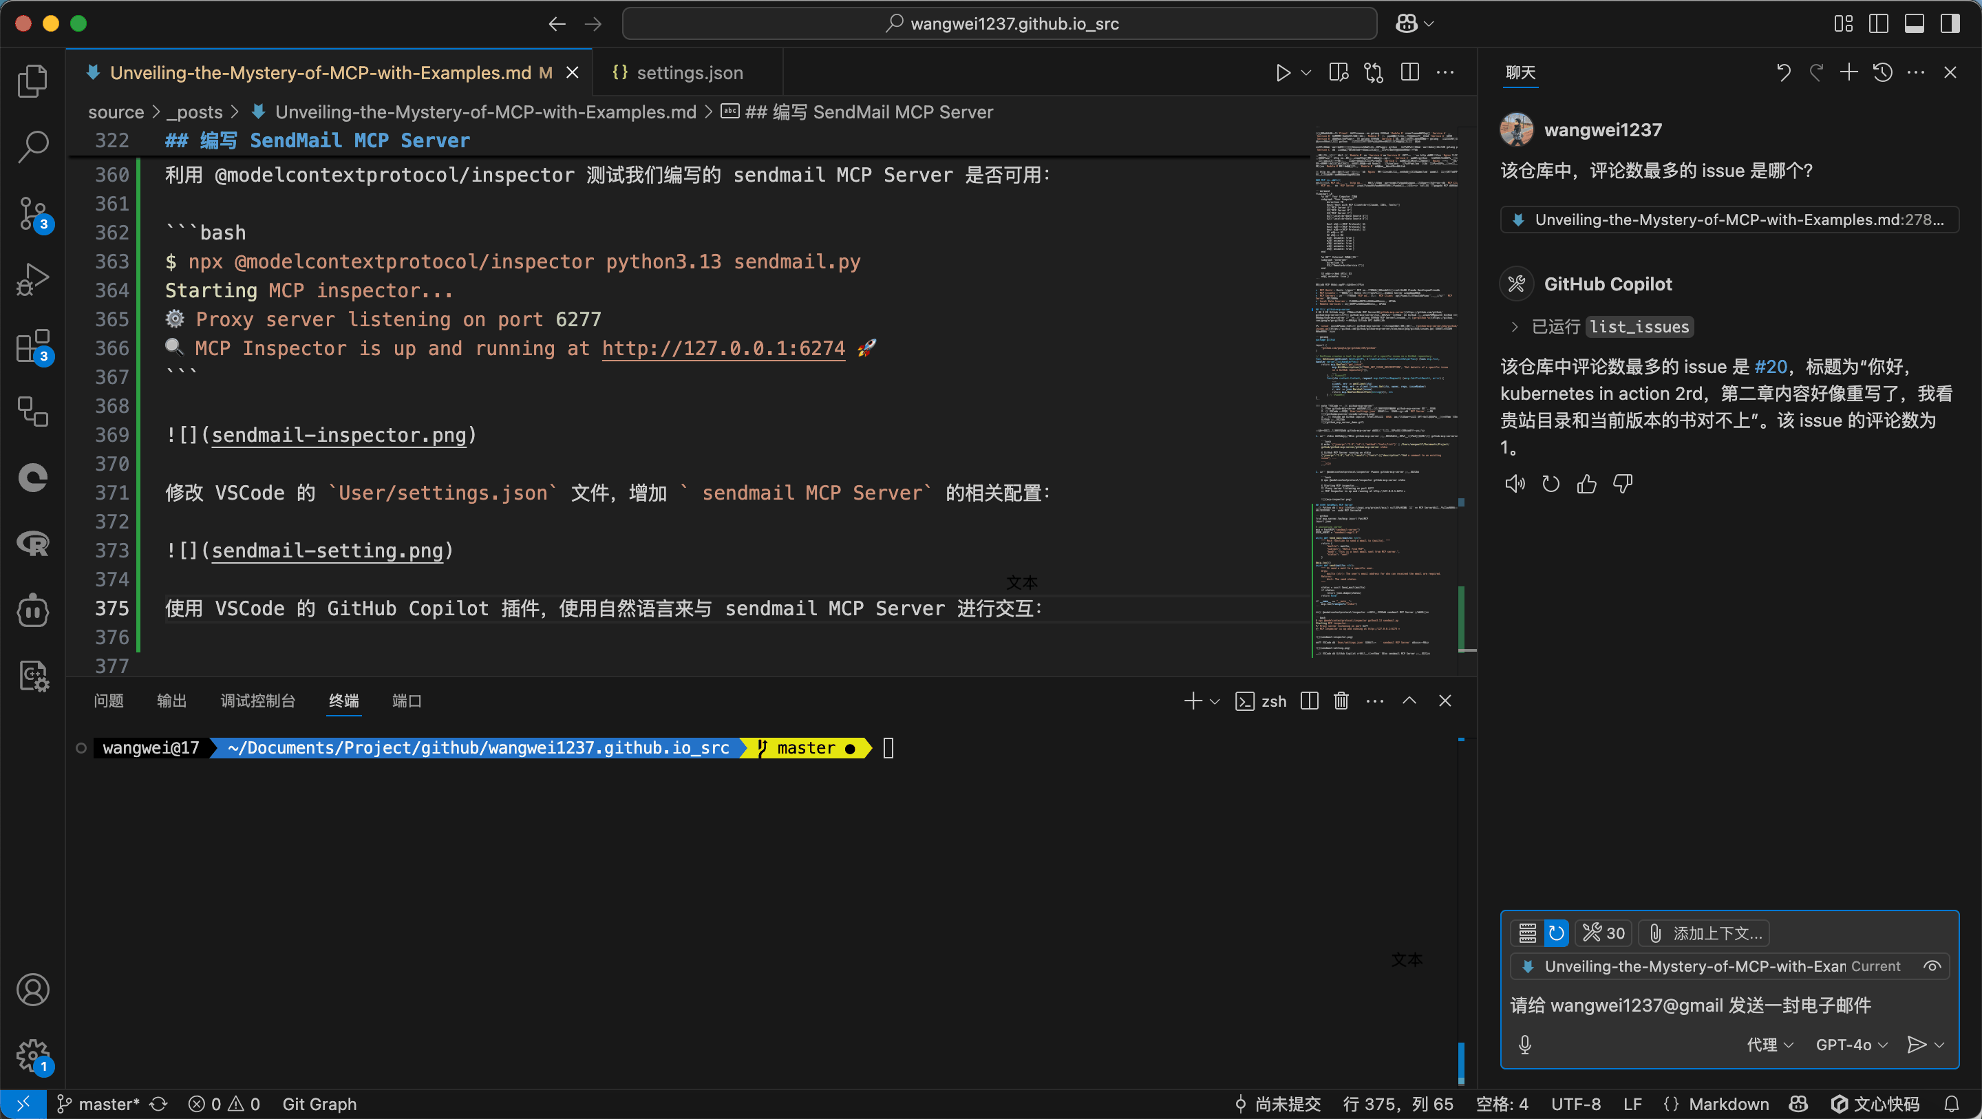1982x1119 pixels.
Task: Read Copilot response aloud speaker icon
Action: click(x=1514, y=484)
